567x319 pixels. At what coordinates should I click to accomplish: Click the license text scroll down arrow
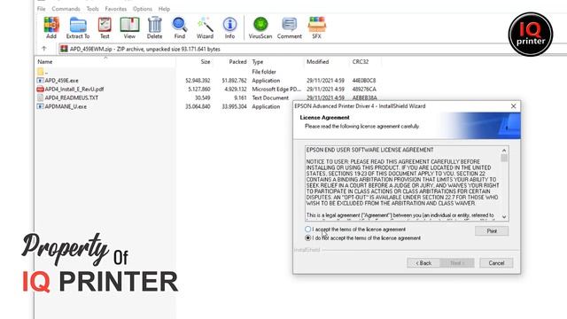[504, 216]
